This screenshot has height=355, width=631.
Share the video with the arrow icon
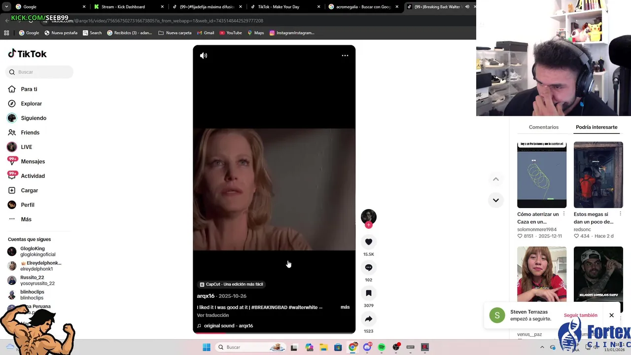(x=369, y=319)
